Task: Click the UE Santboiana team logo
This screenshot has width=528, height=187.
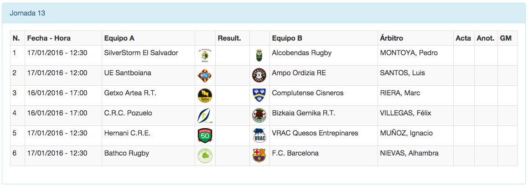Action: 205,75
